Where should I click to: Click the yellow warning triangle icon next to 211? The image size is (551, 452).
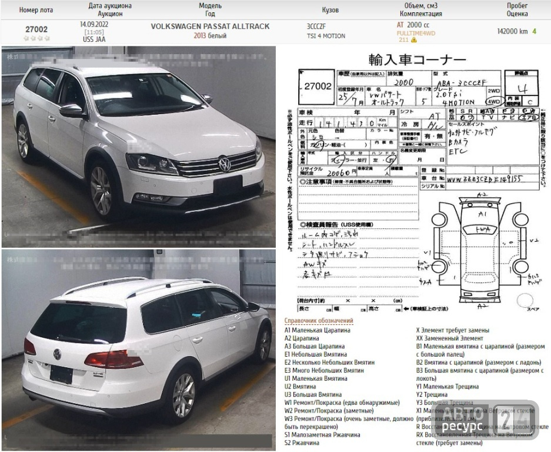[414, 40]
